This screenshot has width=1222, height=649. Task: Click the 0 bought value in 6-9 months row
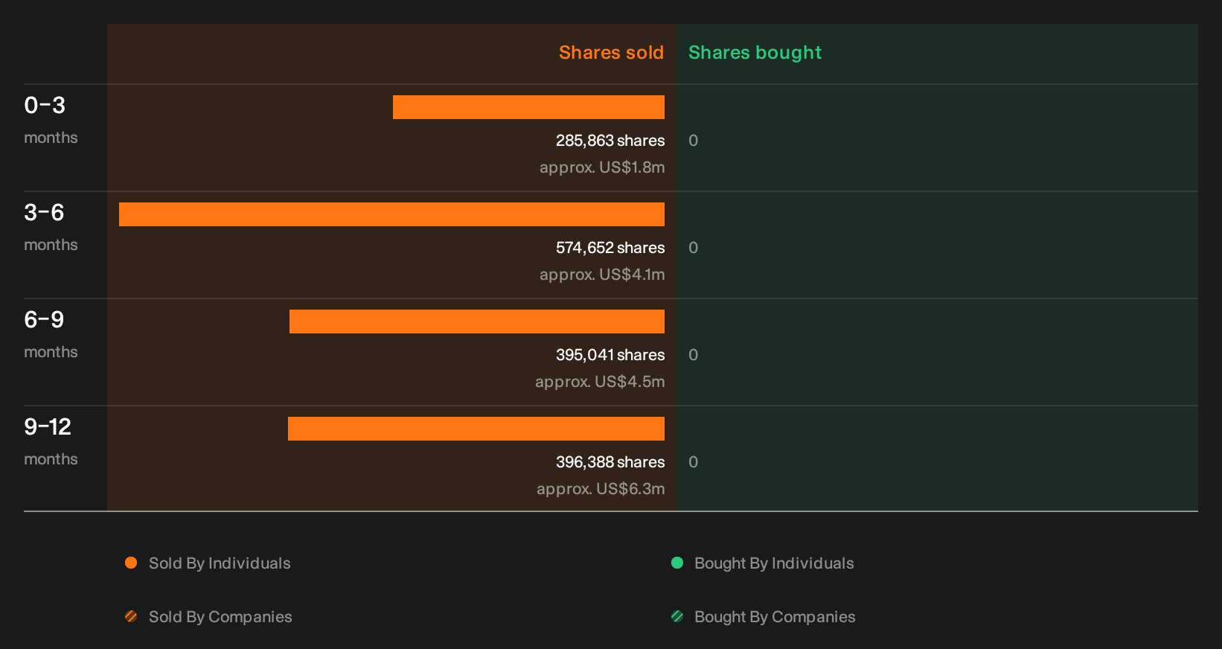[x=693, y=355]
